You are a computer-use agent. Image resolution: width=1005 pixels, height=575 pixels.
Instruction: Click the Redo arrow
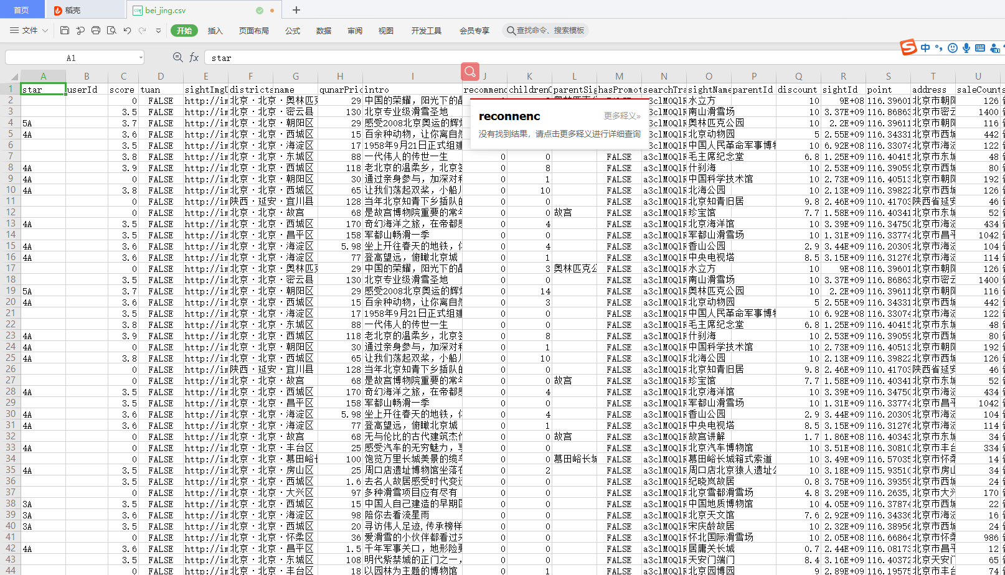click(x=143, y=30)
